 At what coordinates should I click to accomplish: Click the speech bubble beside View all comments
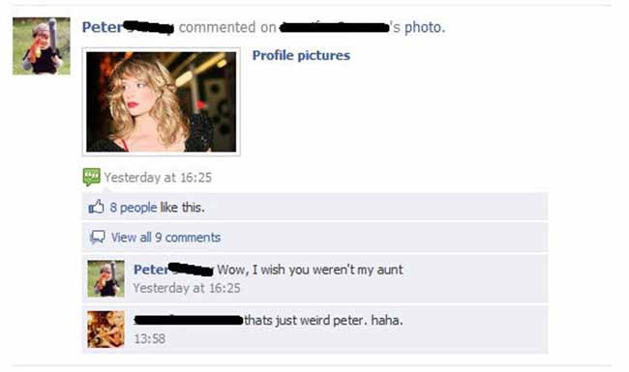pos(98,237)
